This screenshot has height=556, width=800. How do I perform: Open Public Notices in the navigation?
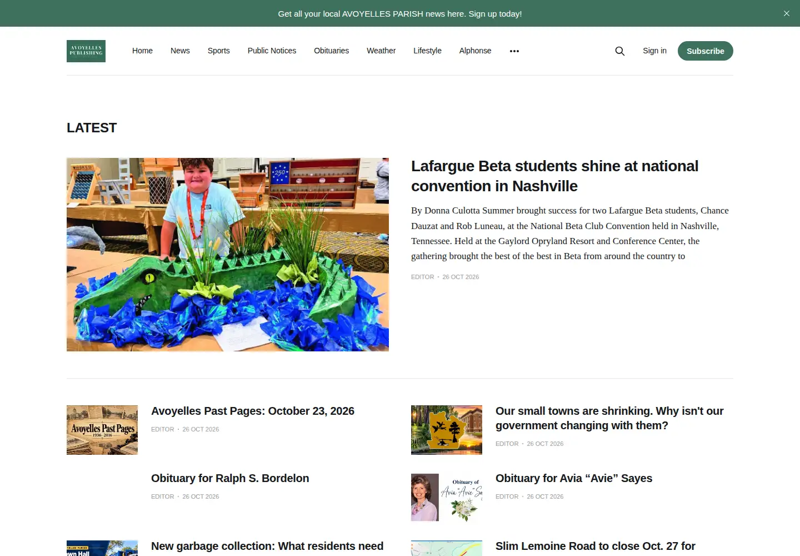[x=272, y=51]
